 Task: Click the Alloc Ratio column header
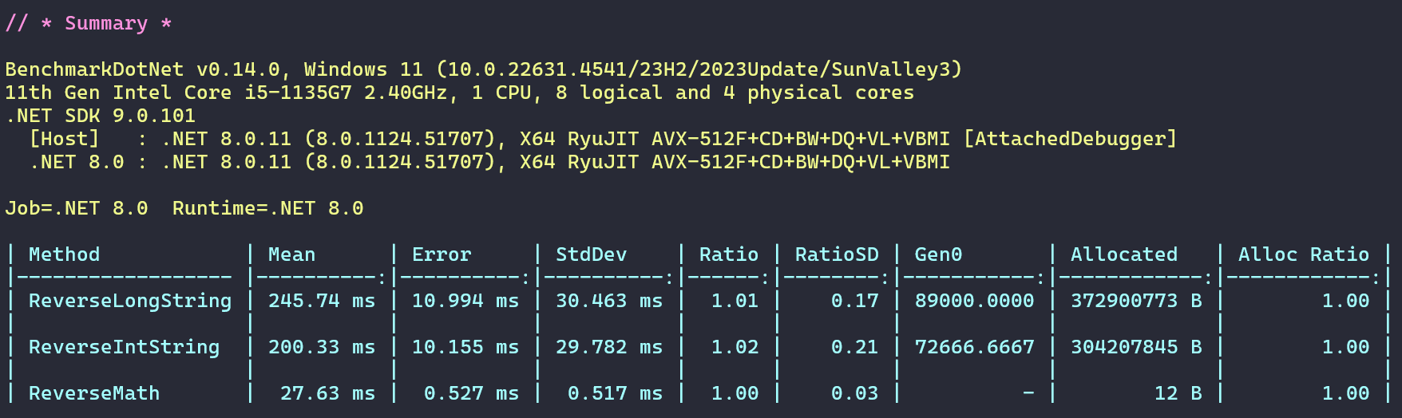click(1303, 254)
